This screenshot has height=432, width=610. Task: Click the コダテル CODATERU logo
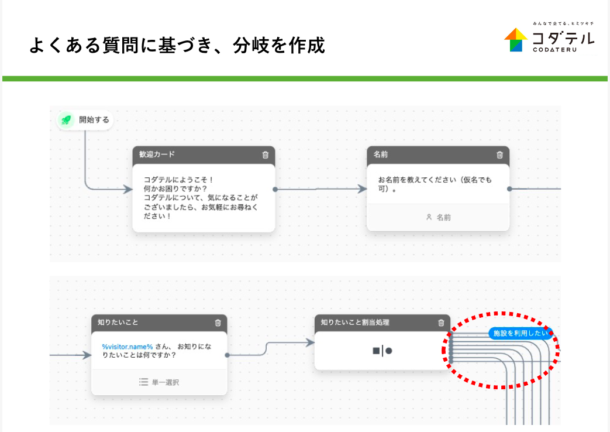click(549, 38)
